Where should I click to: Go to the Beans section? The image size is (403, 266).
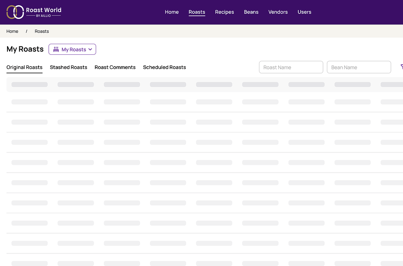pos(251,12)
